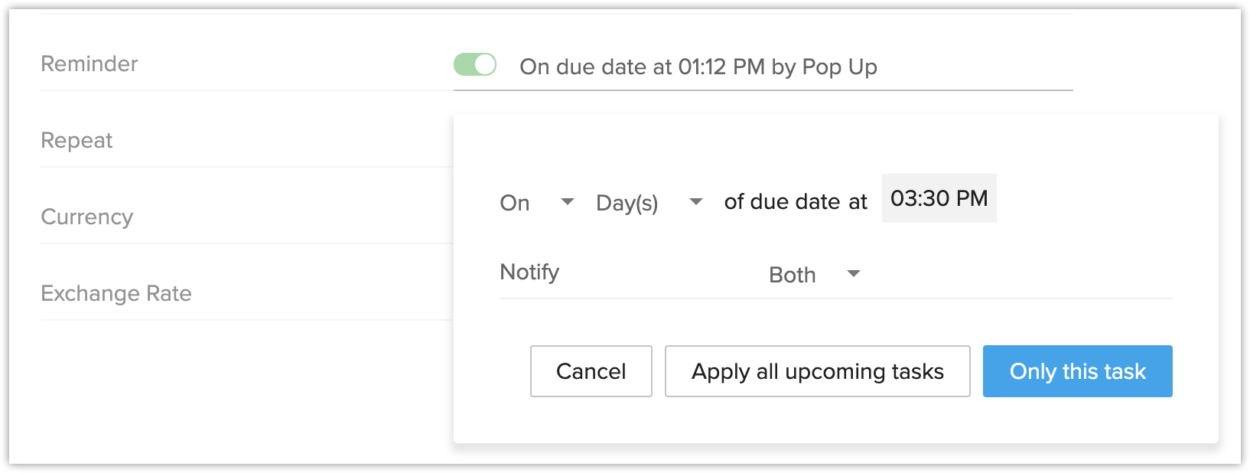Click the arrow beside Day(s)
The height and width of the screenshot is (473, 1250).
click(x=695, y=202)
